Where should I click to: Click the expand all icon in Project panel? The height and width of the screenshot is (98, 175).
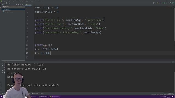coord(18,5)
